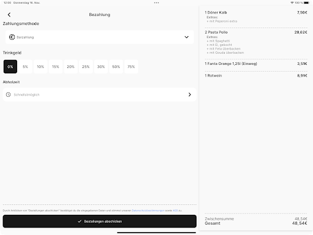Click the 3,51€ Fanta price
Screen dimensions: 313x235
(x=302, y=64)
